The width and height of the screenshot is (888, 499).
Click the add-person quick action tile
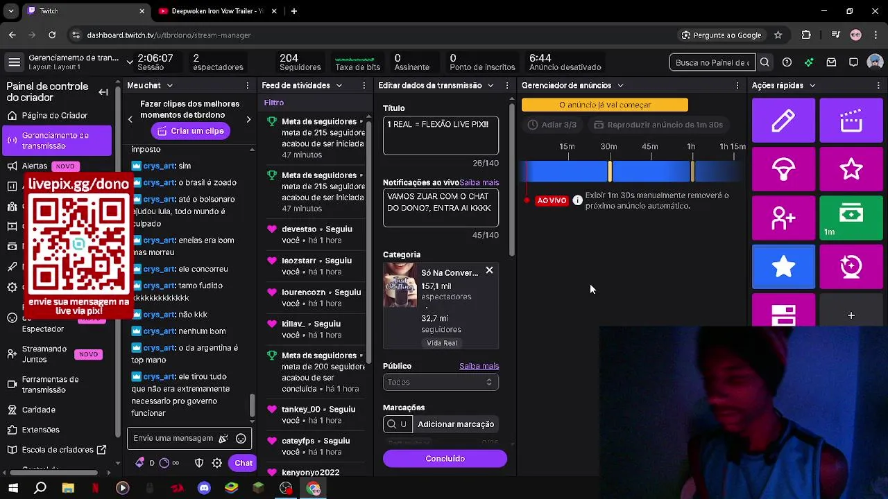coord(783,218)
